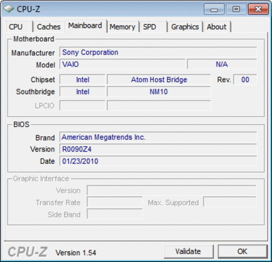272x262 pixels.
Task: Click the N/A model revision field
Action: pos(222,64)
